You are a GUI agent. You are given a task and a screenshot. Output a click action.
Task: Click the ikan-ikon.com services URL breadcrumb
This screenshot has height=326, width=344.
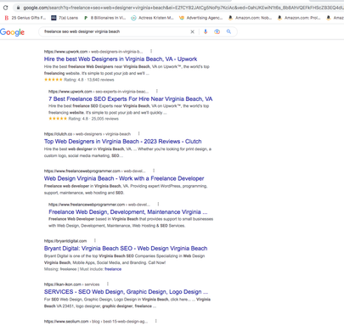click(71, 284)
